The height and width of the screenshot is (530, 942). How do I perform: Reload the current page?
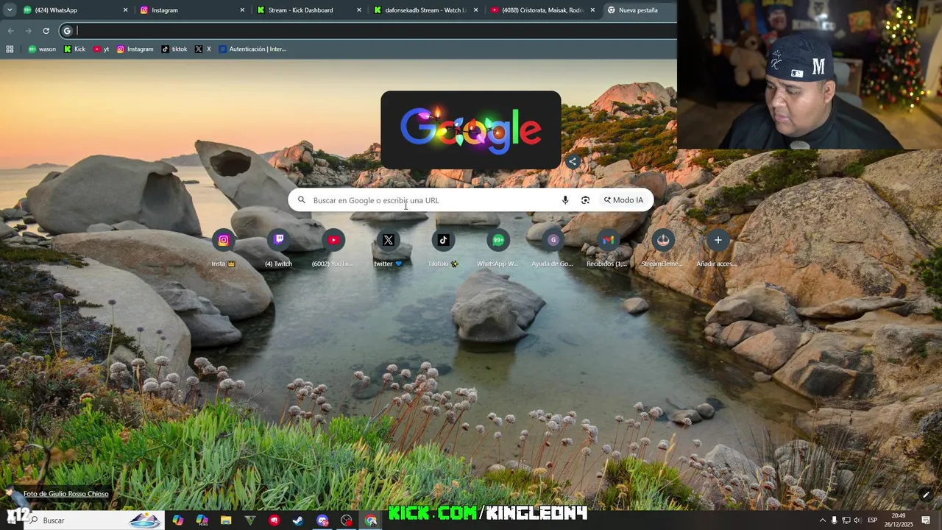46,31
